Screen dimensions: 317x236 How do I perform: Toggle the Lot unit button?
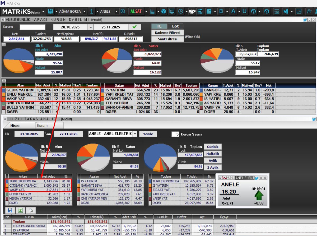pos(175,26)
